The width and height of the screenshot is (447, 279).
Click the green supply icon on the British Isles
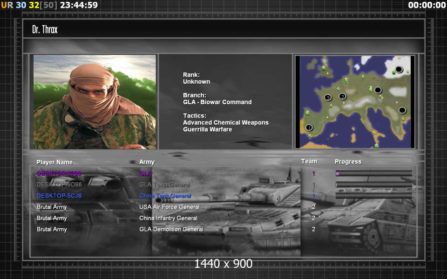point(324,68)
